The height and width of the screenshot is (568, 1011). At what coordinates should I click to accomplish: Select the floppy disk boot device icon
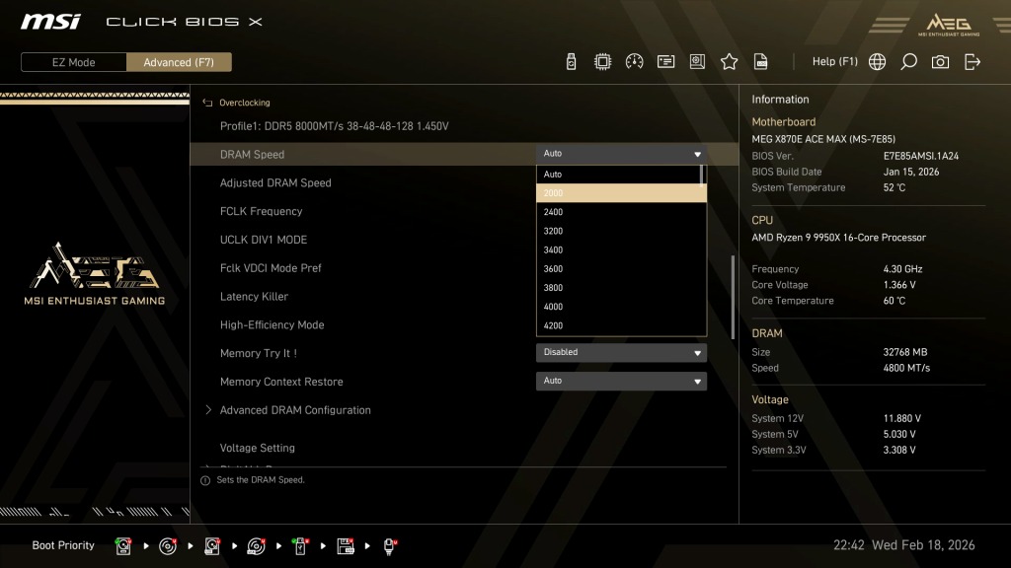(345, 546)
